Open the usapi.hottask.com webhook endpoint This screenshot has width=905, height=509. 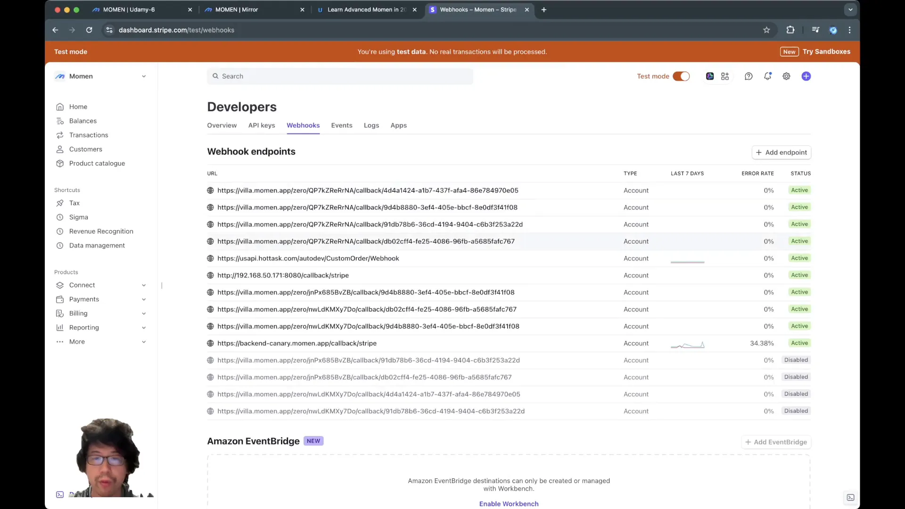(x=308, y=258)
